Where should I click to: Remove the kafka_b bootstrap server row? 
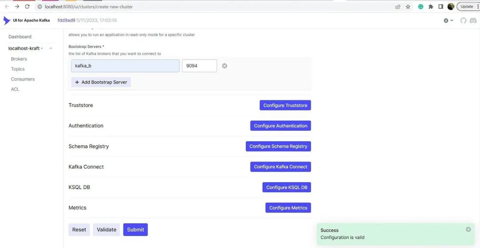coord(224,66)
